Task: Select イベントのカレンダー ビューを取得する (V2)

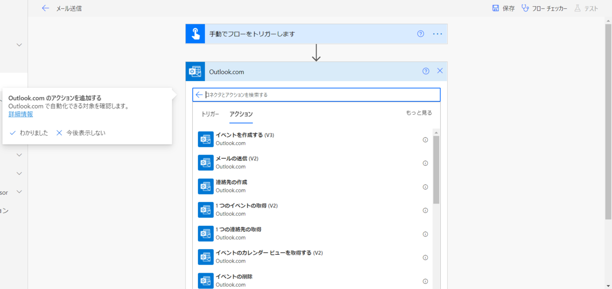Action: point(313,257)
